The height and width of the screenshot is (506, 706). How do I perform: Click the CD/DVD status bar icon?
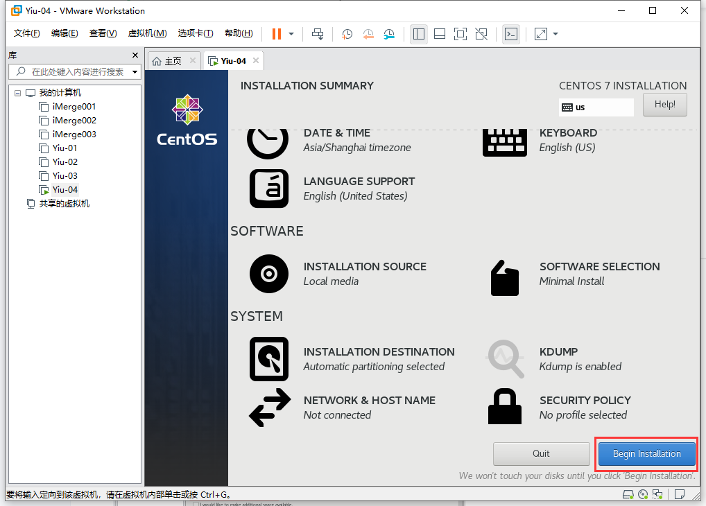tap(643, 495)
